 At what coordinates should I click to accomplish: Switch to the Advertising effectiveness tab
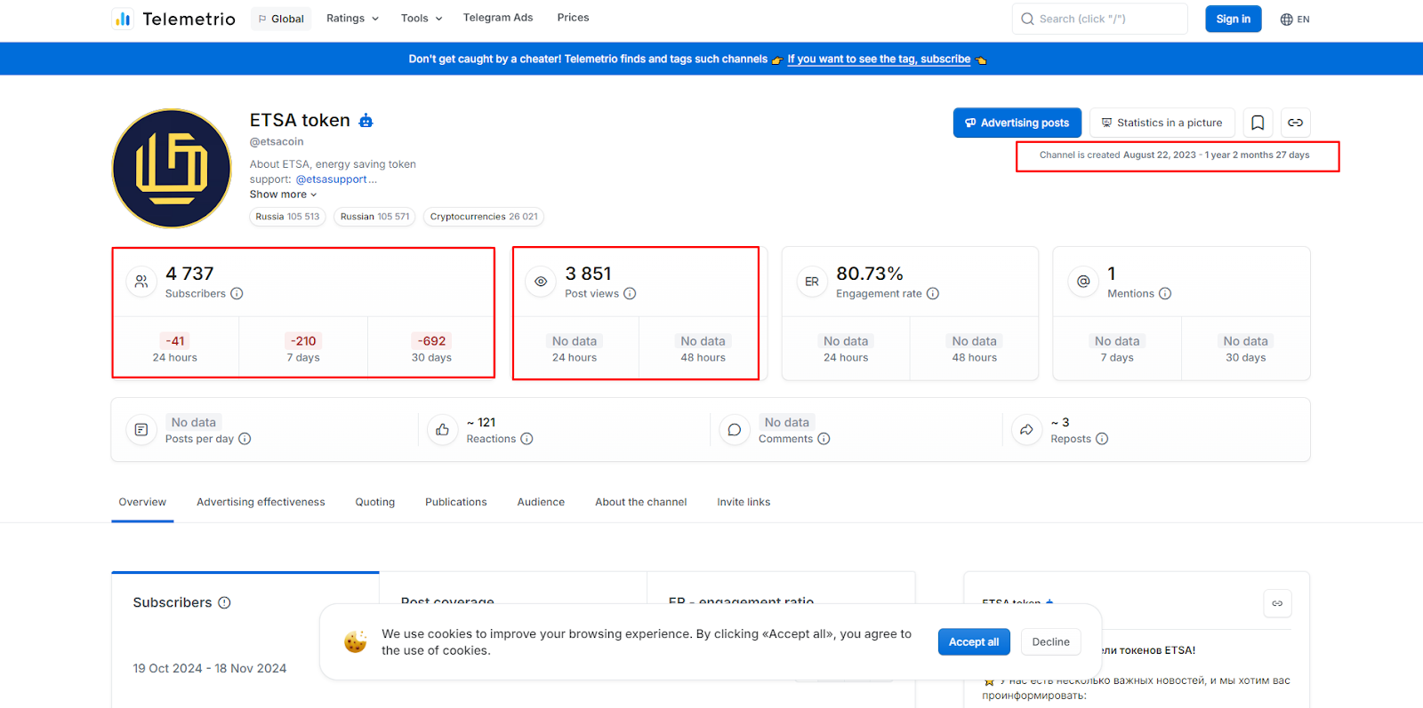tap(261, 502)
